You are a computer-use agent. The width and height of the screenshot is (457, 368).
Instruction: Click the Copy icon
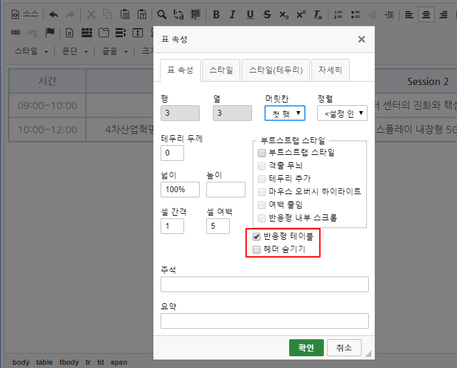108,14
